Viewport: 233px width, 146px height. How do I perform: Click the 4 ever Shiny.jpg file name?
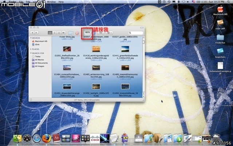click(x=66, y=37)
